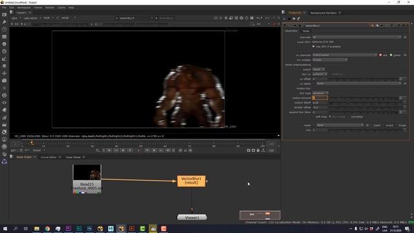Open the Node tab in VectorBlur properties

(x=306, y=31)
